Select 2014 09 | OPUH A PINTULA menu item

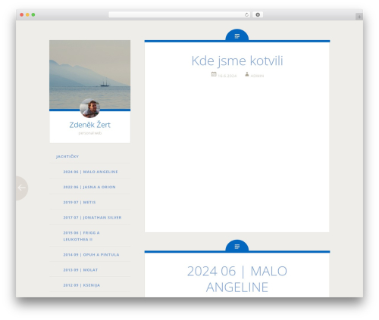click(x=91, y=255)
